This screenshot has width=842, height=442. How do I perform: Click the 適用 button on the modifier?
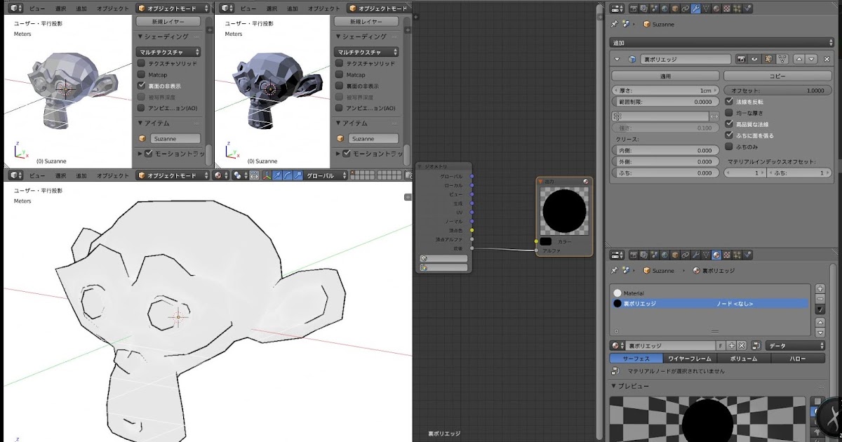pyautogui.click(x=664, y=76)
